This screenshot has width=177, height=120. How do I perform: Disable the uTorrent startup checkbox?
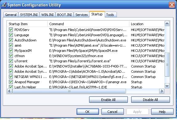[x=11, y=61]
